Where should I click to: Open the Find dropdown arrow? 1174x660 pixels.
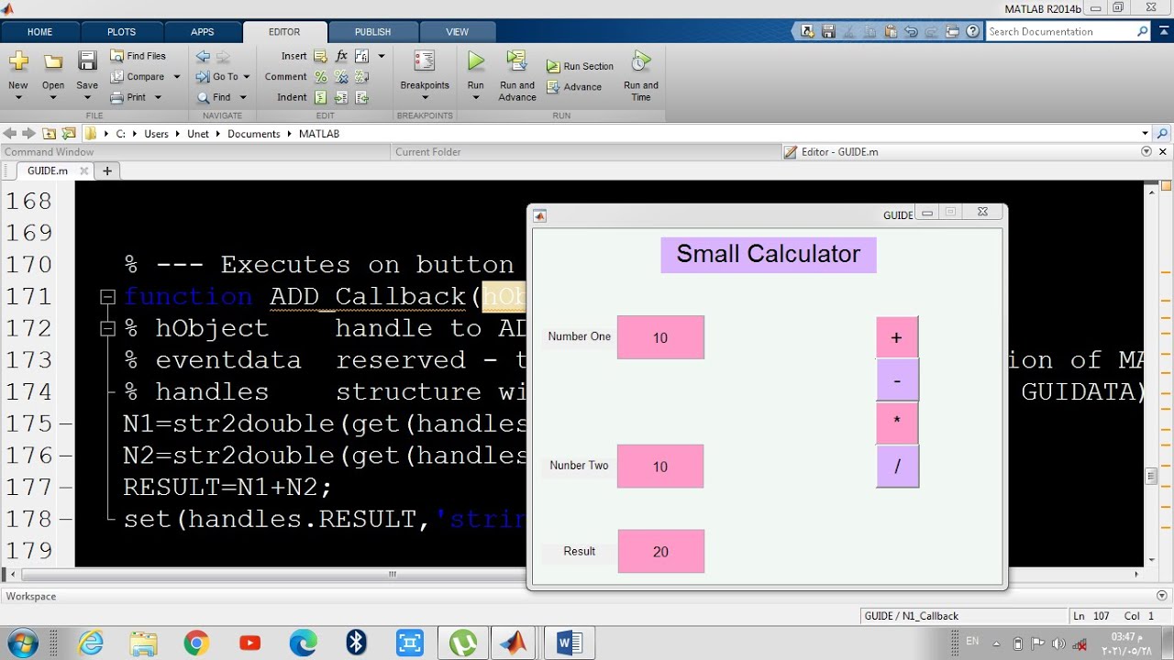coord(243,97)
